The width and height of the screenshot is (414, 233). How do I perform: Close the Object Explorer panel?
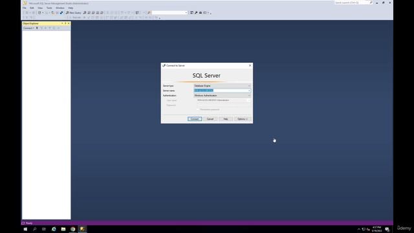[x=69, y=23]
